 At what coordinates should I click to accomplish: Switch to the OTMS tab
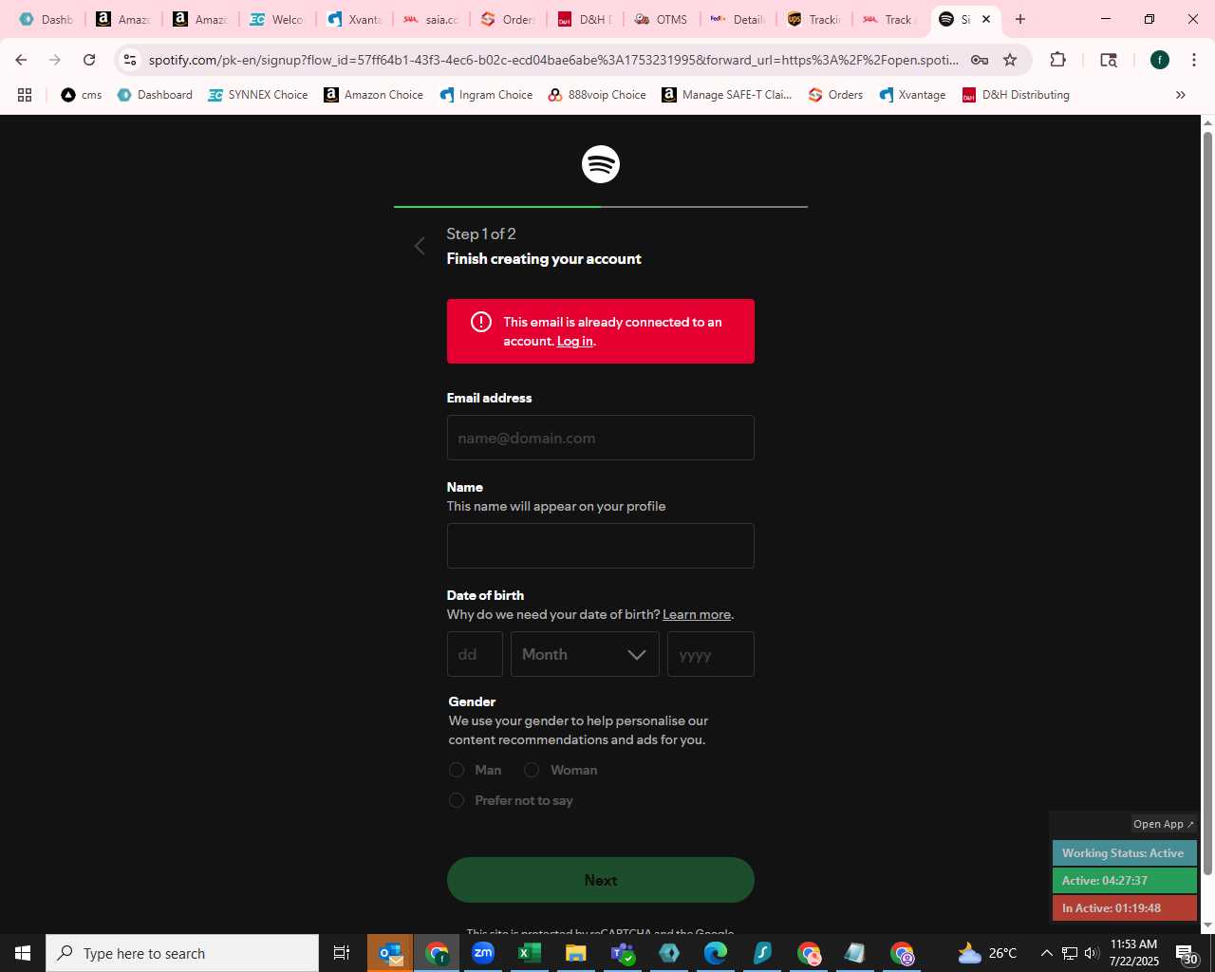662,19
